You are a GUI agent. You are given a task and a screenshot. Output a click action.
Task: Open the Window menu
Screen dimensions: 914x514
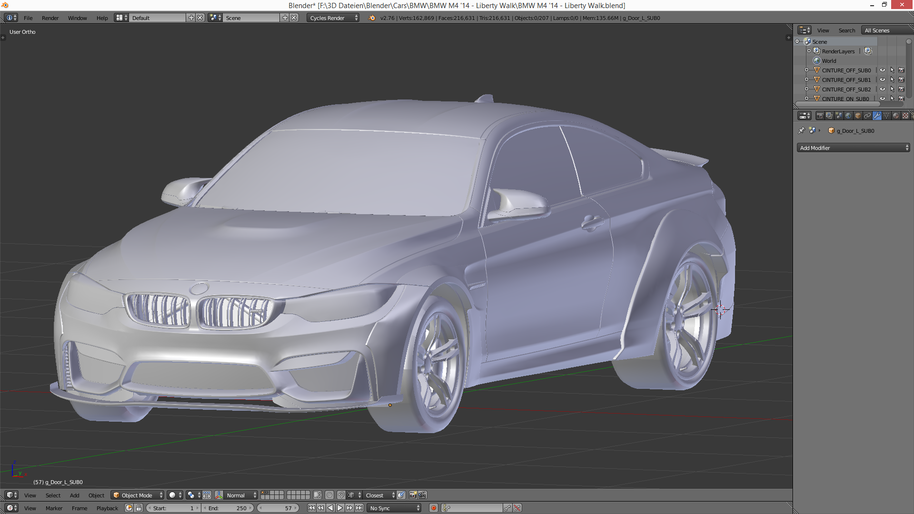pos(77,18)
